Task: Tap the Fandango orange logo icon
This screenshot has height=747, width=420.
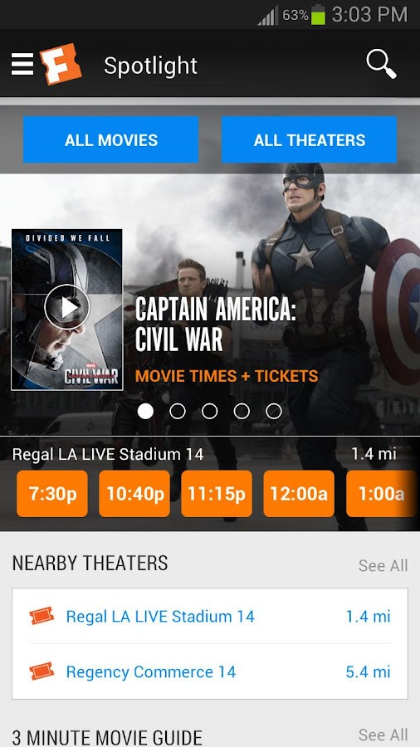Action: click(x=61, y=64)
